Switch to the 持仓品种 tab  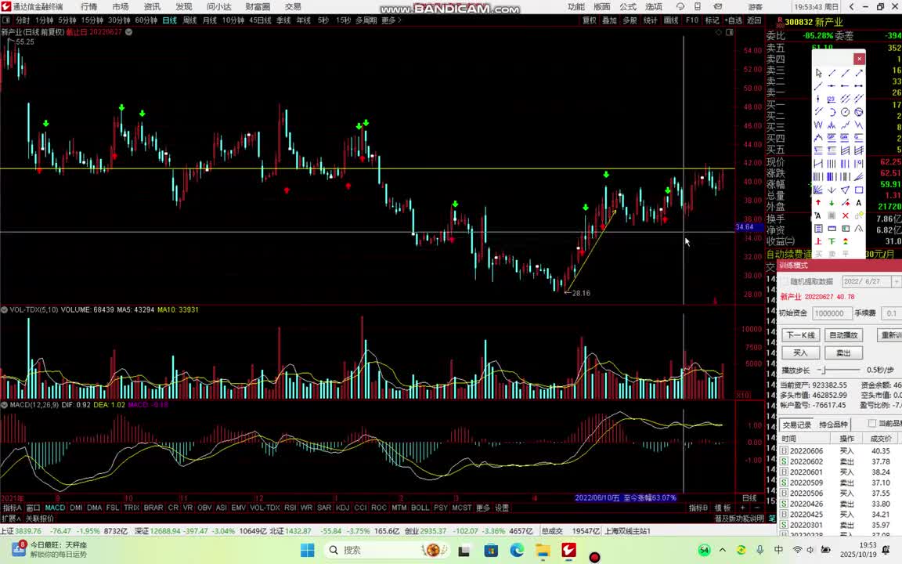pyautogui.click(x=834, y=424)
